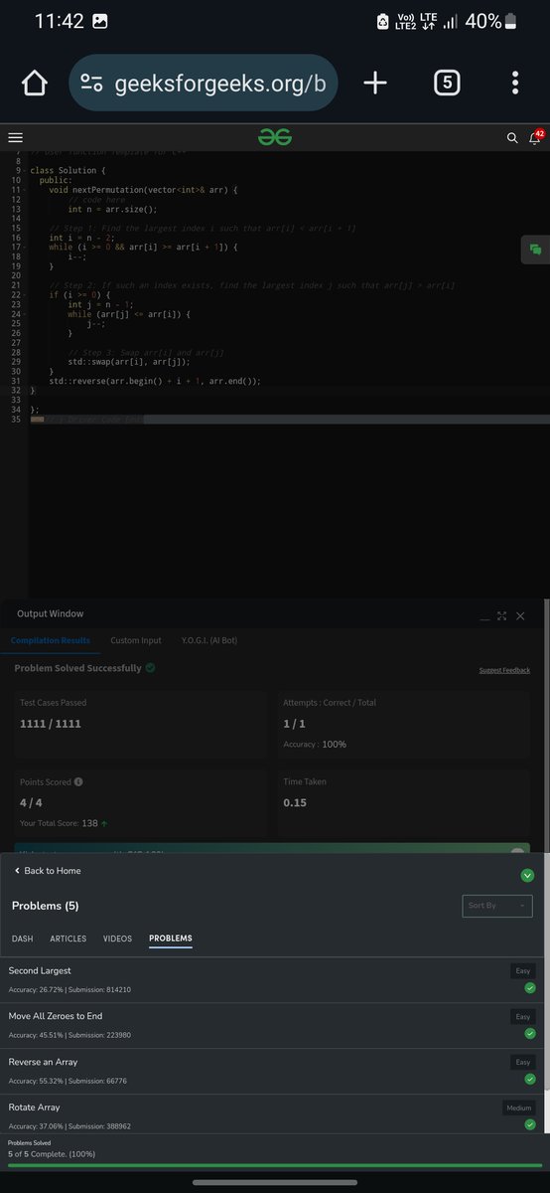Click the 5 of 5 Complete progress bar

pos(275,1164)
